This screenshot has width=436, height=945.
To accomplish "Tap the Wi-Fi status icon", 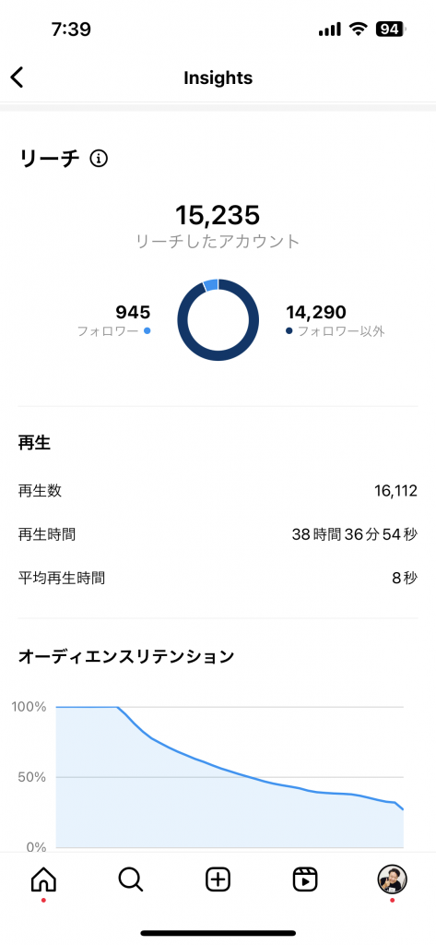I will (359, 29).
